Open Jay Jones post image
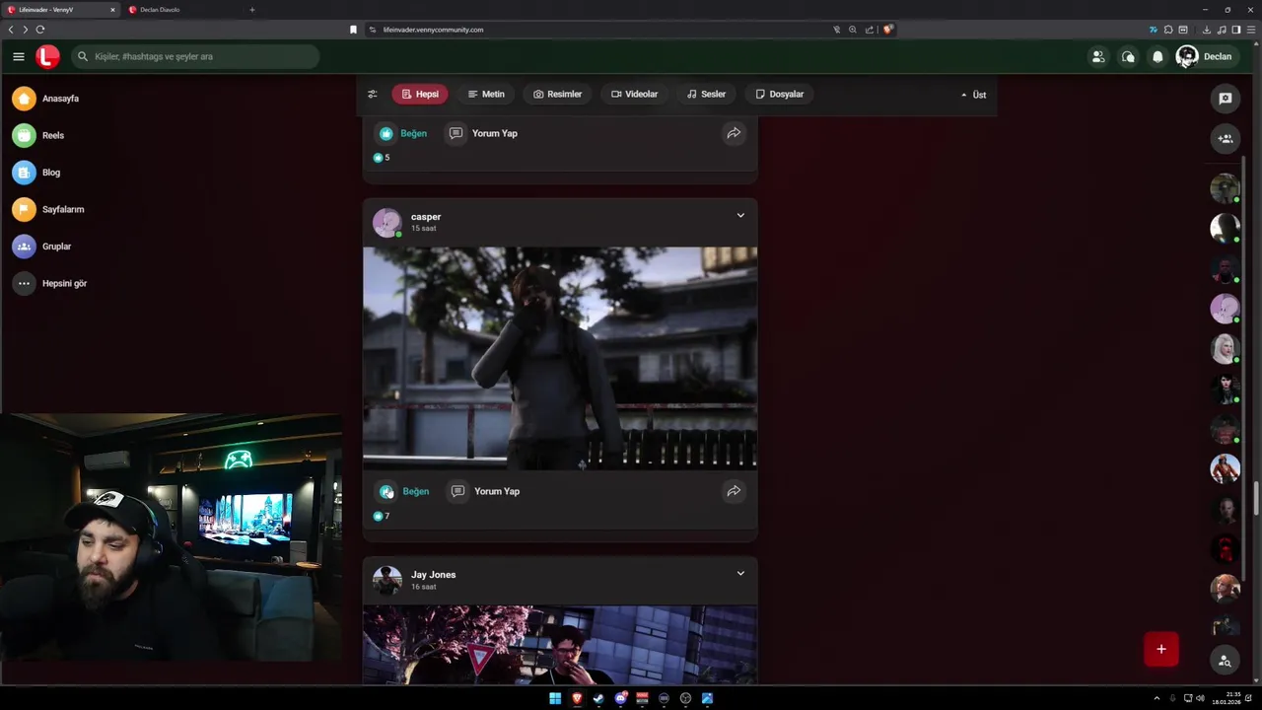Screen dimensions: 1262x710 pyautogui.click(x=560, y=645)
